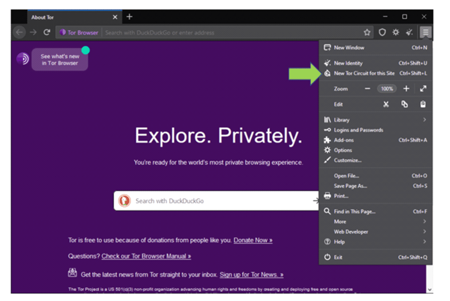Select Print... from the menu
Screen dimensions: 450x301
pos(376,196)
